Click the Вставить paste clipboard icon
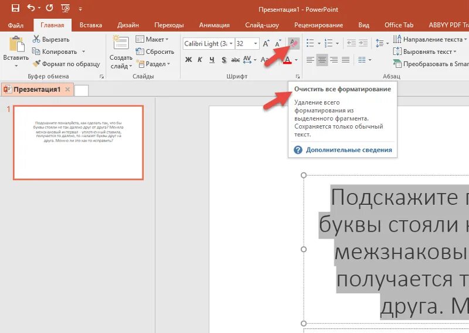The image size is (469, 333). coord(16,44)
